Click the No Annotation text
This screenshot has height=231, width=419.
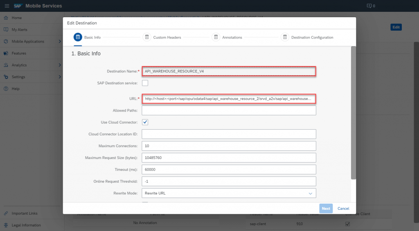145,223
